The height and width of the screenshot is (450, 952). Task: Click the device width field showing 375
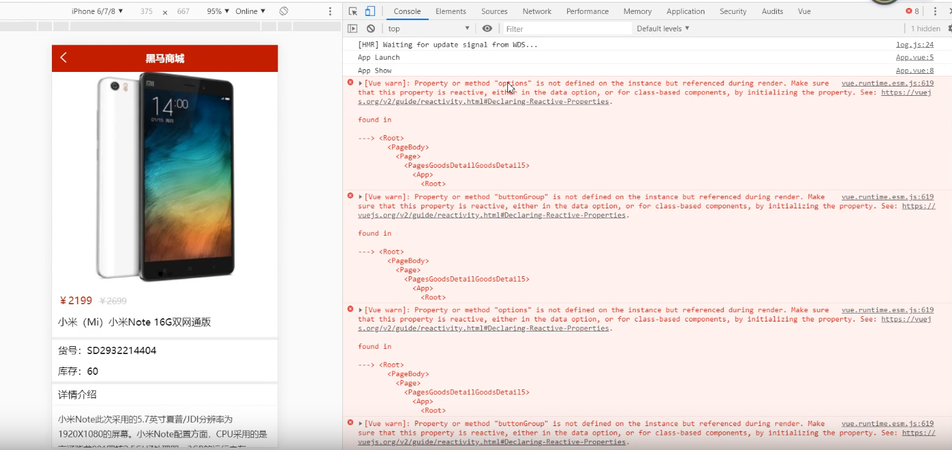point(146,11)
